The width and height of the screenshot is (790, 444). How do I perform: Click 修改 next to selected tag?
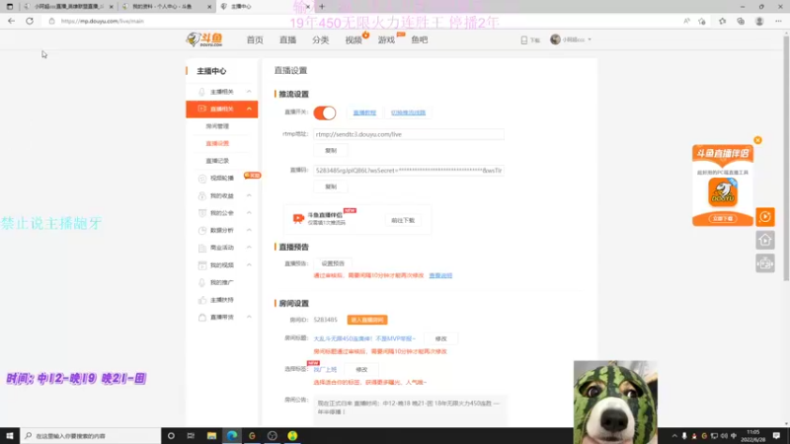(x=361, y=369)
